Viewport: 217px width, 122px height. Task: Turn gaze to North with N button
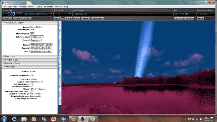click(x=176, y=18)
